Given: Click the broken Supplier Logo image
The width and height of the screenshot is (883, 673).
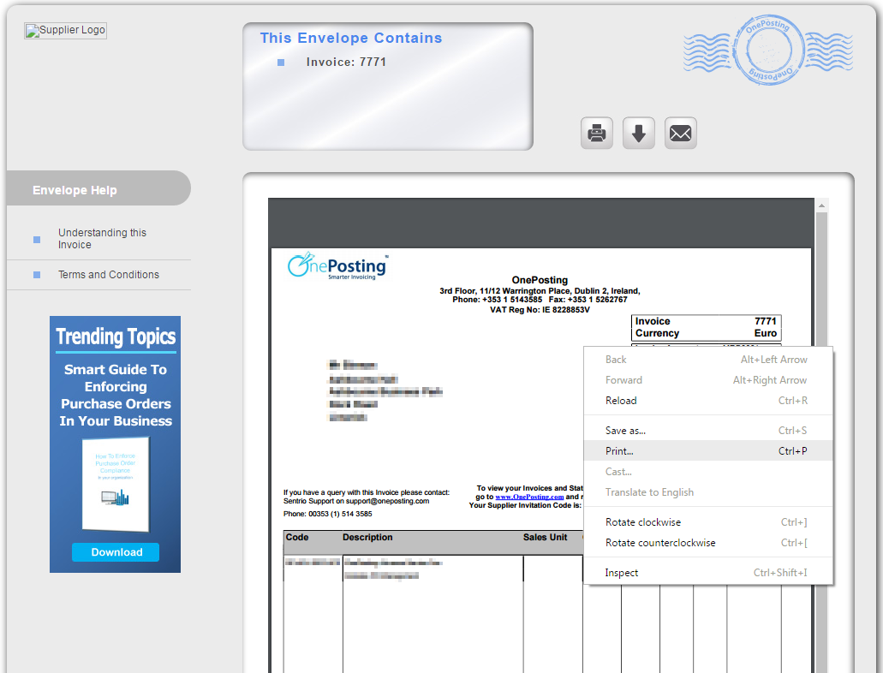Looking at the screenshot, I should 65,31.
